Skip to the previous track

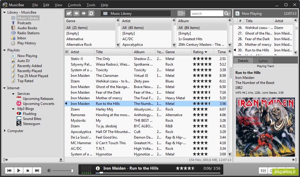(9, 170)
